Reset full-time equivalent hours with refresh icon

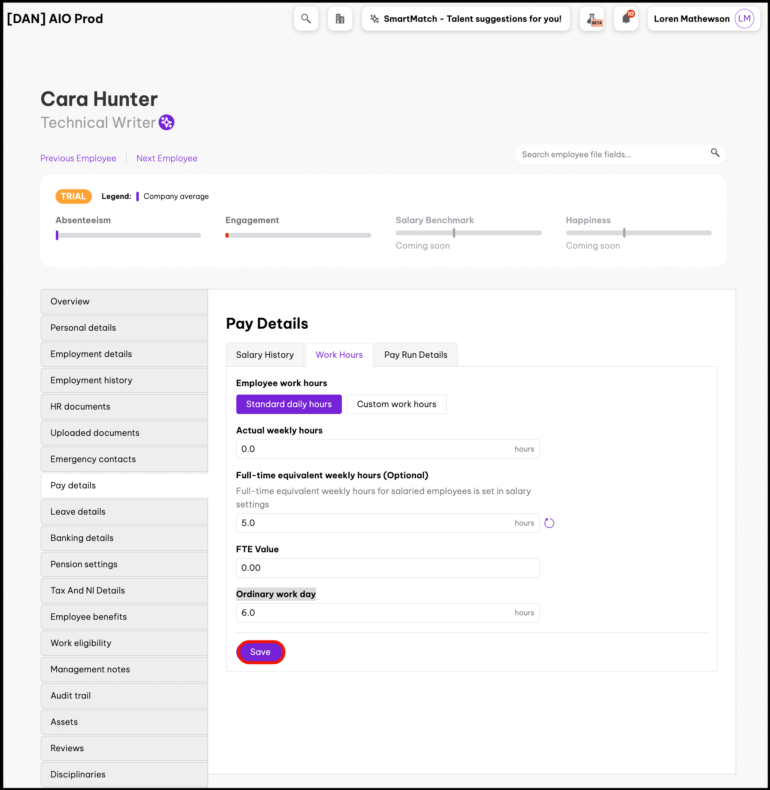click(x=549, y=523)
